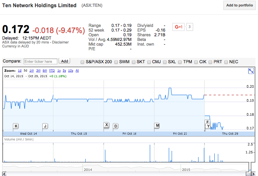Click the end date field Oct 29, 2015
258x176 pixels.
(38, 76)
